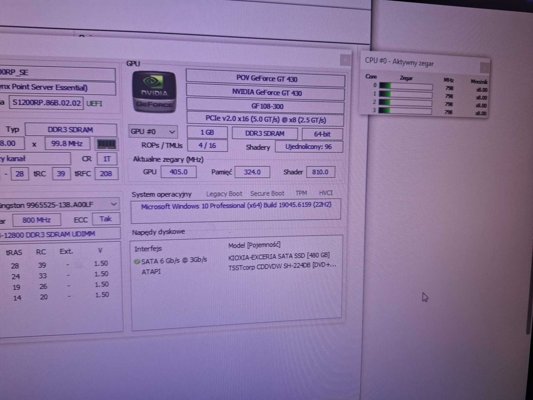Click the Microsoft Windows 10 Professional text
The image size is (533, 400).
coord(236,206)
